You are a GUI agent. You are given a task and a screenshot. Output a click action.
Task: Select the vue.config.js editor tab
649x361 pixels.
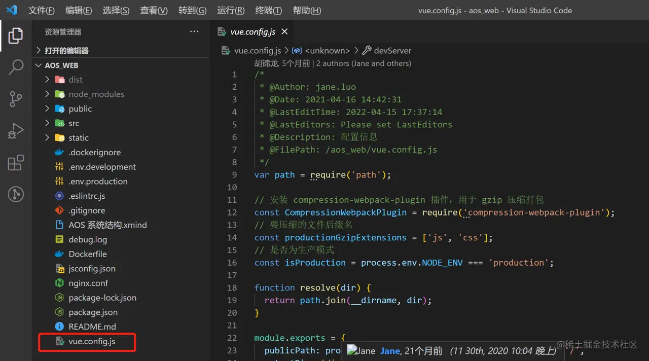pyautogui.click(x=252, y=31)
